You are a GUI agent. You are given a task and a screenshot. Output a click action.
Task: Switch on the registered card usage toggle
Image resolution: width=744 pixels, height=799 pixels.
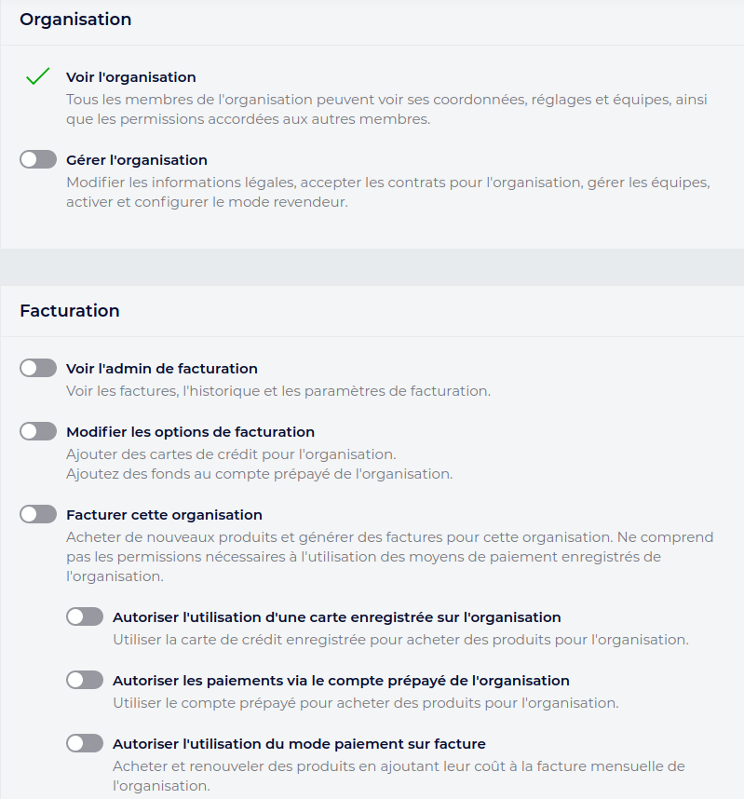[x=85, y=617]
